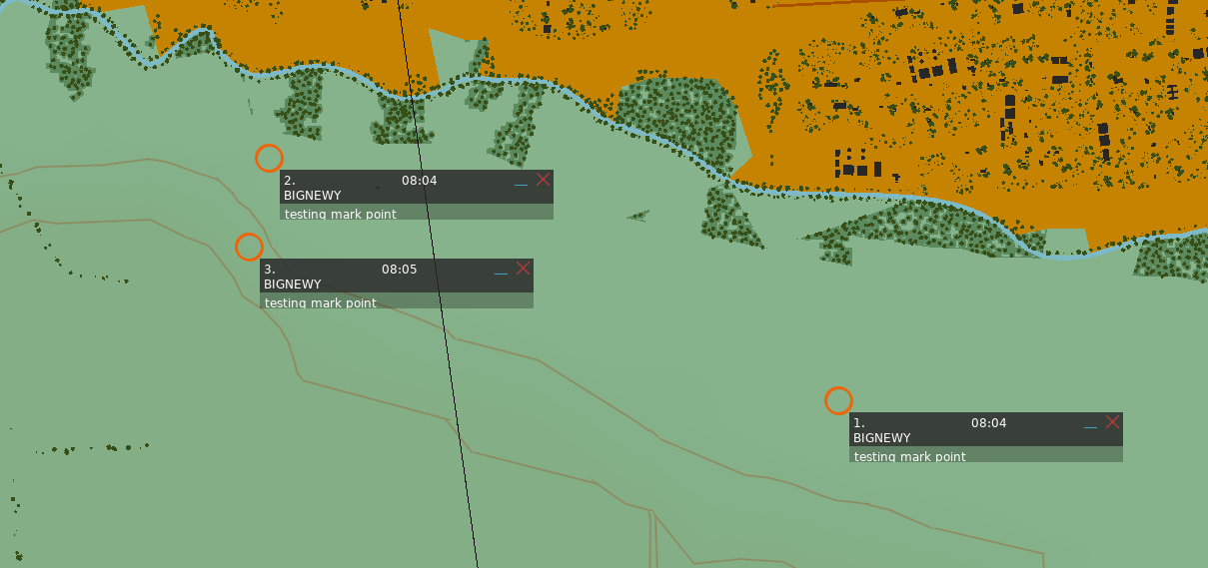Select the orange circle for mark point 2

269,158
